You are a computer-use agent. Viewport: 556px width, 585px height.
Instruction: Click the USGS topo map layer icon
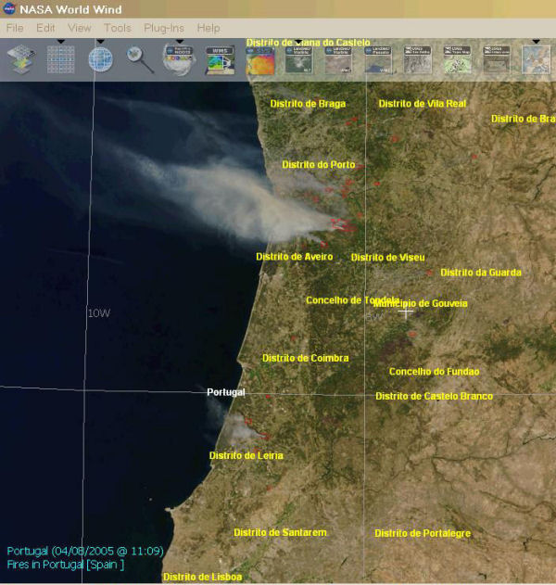click(x=457, y=60)
